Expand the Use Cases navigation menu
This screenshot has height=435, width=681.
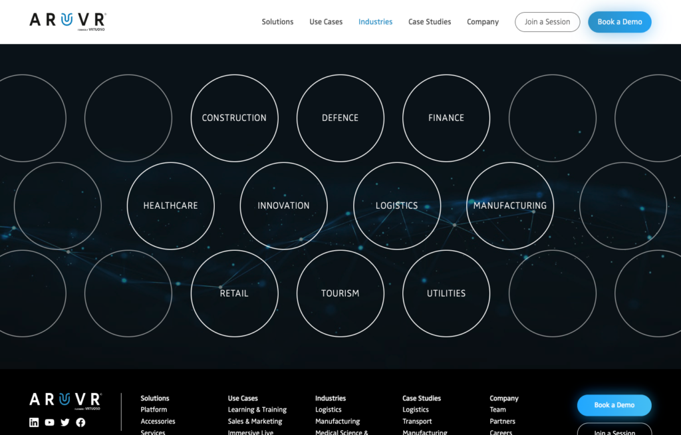(326, 22)
